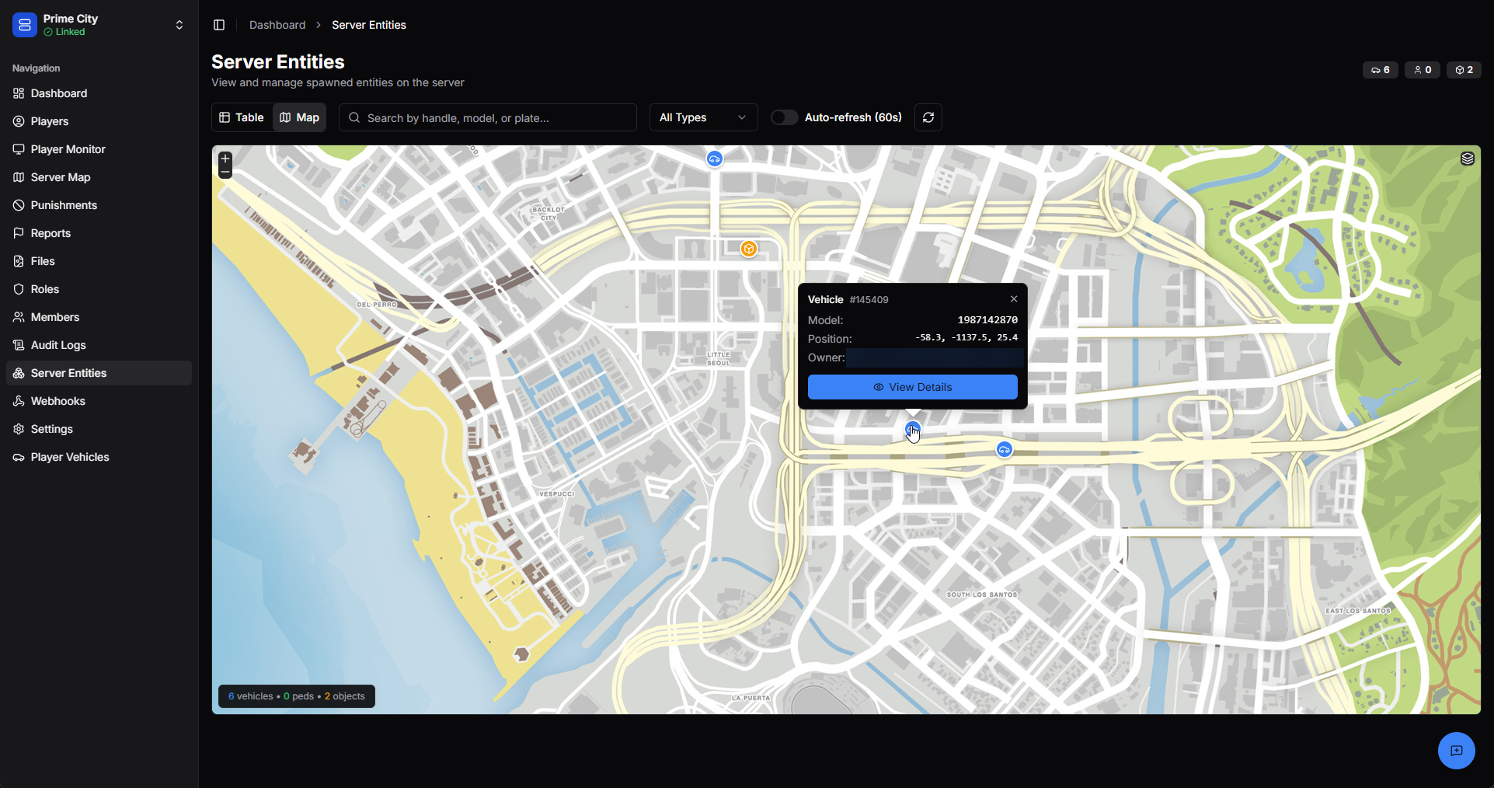The width and height of the screenshot is (1494, 788).
Task: Click the Prime City server logo
Action: click(25, 25)
